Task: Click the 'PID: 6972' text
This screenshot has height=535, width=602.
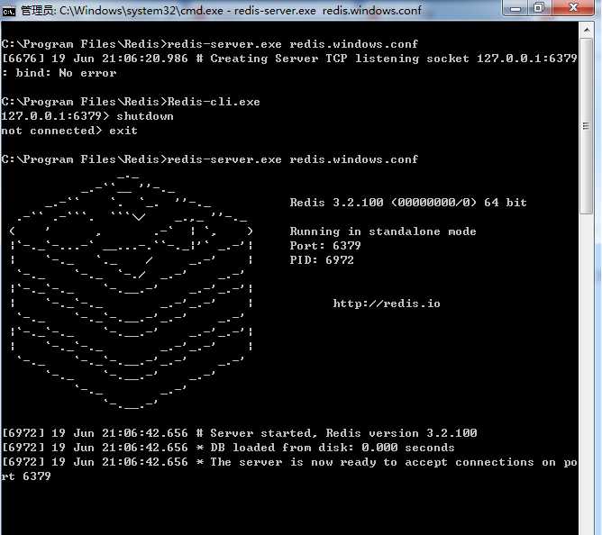Action: [x=322, y=260]
